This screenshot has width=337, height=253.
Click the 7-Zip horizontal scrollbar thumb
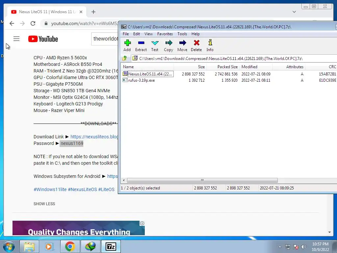pos(202,180)
